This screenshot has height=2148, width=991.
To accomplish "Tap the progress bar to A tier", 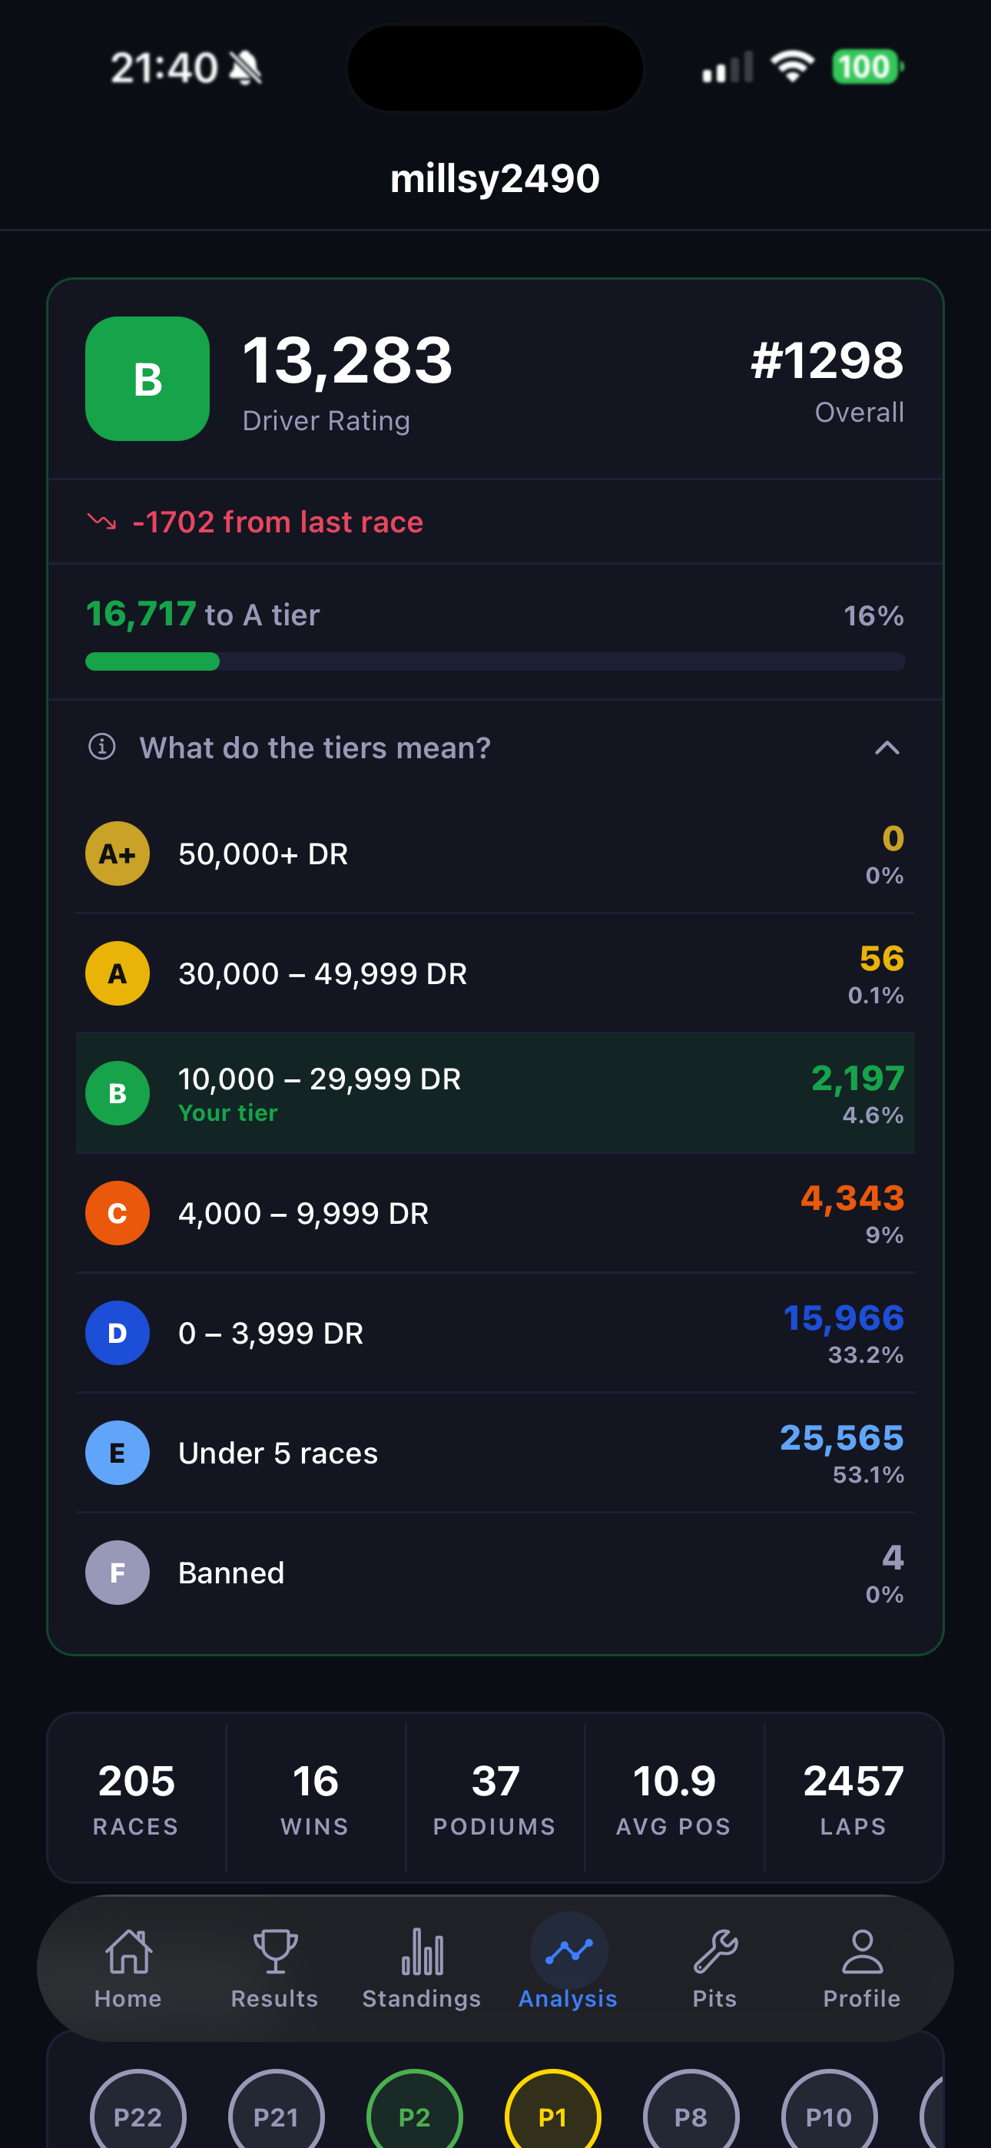I will (x=495, y=661).
